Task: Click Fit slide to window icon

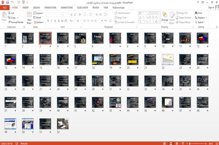Action: coord(217,144)
